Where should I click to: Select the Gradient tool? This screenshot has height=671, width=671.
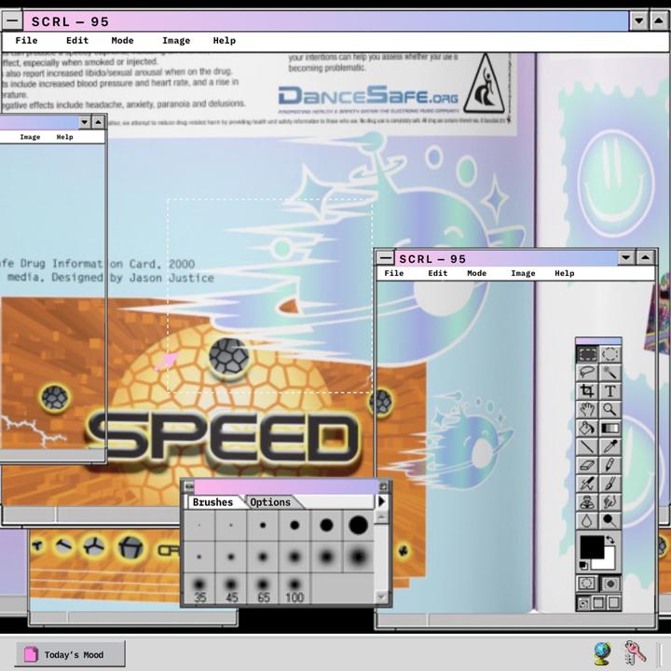(x=609, y=428)
